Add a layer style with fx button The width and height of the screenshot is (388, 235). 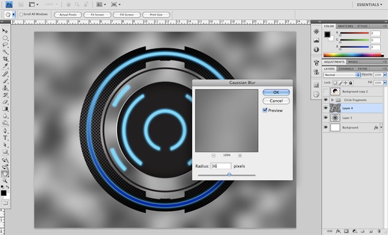(338, 231)
